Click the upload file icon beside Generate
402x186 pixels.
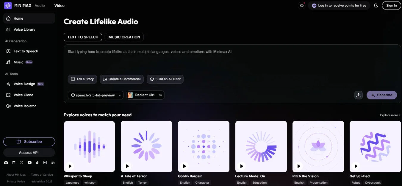point(358,95)
